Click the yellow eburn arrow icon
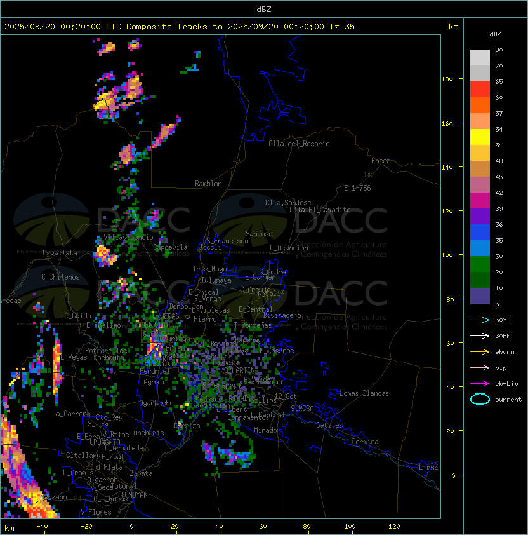 pos(480,352)
